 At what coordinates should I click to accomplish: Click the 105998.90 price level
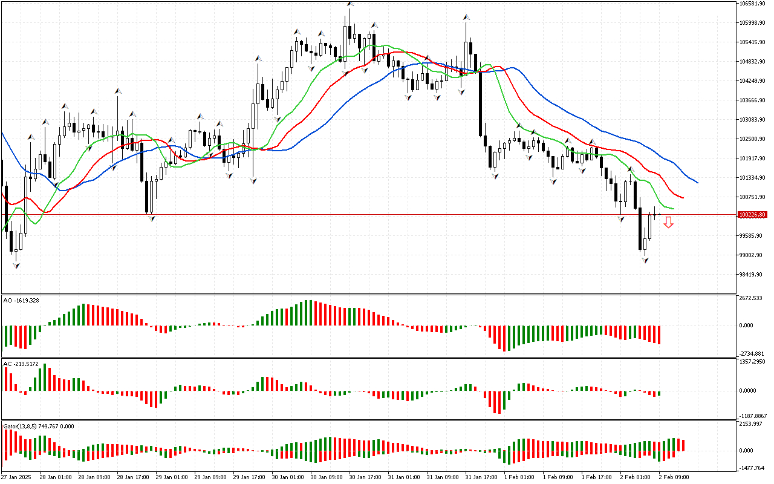pyautogui.click(x=753, y=23)
